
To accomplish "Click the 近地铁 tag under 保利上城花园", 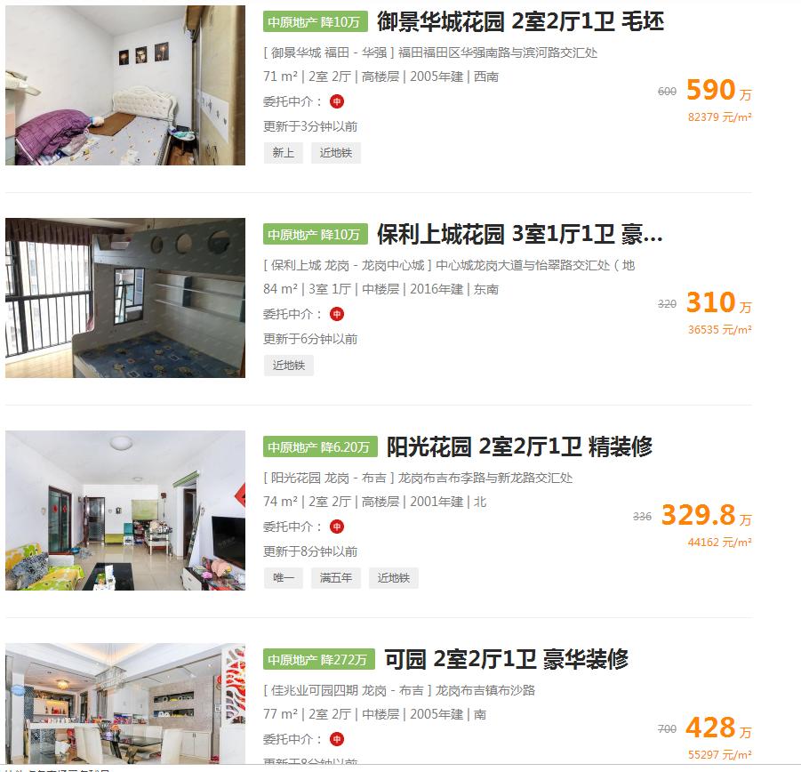I will pyautogui.click(x=289, y=366).
